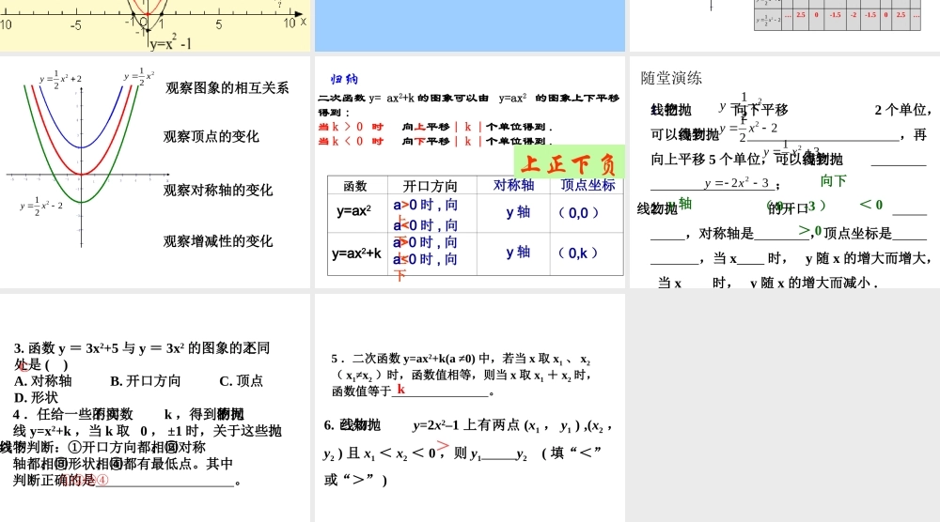Open the slide with three parabola graphs

pyautogui.click(x=155, y=172)
